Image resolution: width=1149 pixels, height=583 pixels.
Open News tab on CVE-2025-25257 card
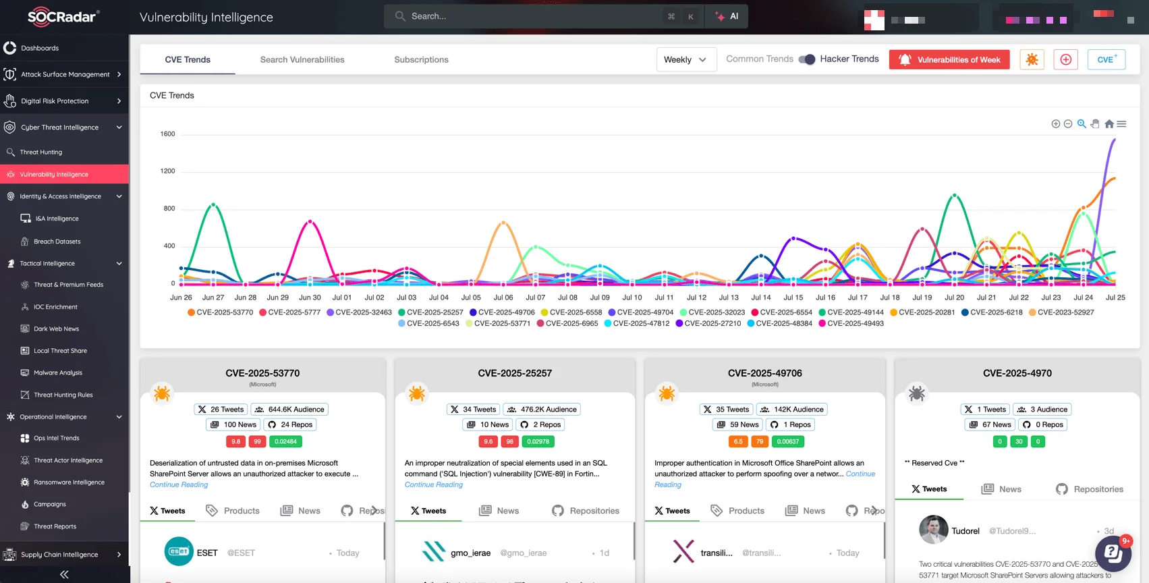tap(499, 511)
